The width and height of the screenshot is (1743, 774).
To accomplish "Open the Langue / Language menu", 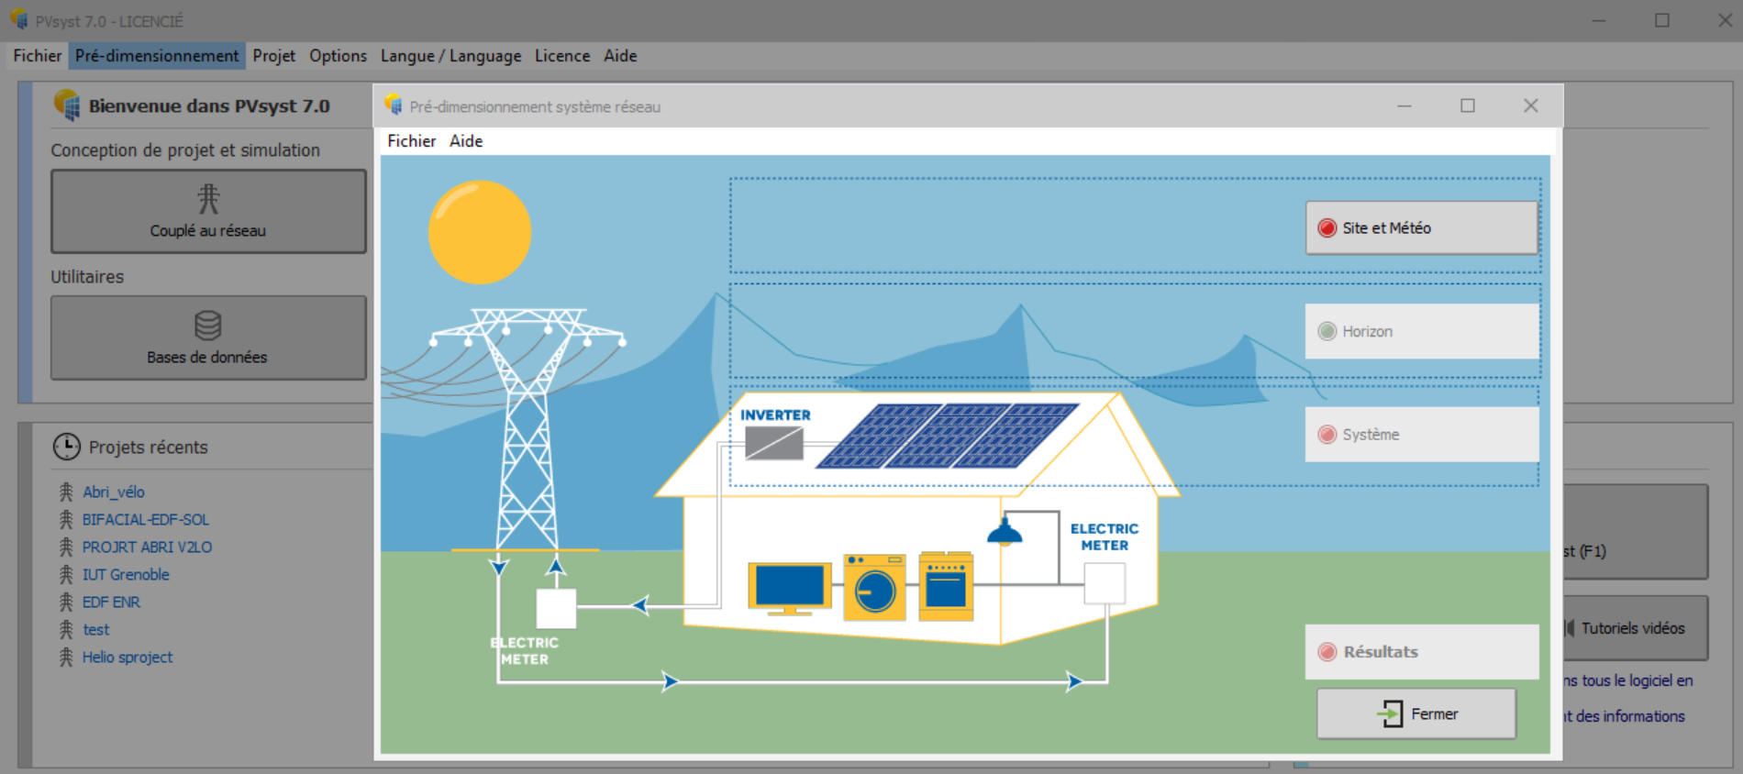I will click(x=450, y=56).
